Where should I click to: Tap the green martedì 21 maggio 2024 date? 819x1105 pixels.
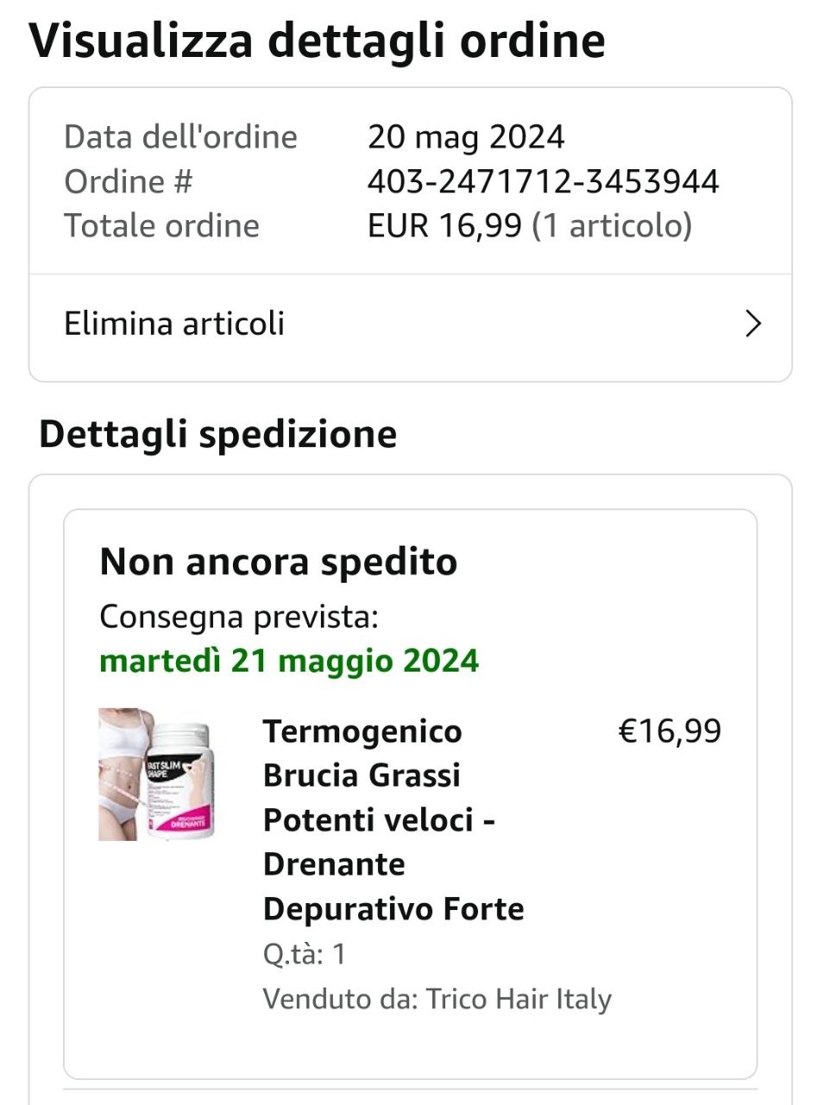click(289, 661)
